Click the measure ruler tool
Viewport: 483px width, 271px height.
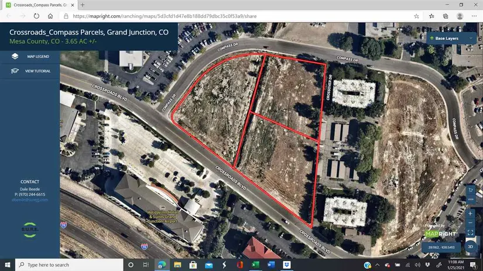470,200
